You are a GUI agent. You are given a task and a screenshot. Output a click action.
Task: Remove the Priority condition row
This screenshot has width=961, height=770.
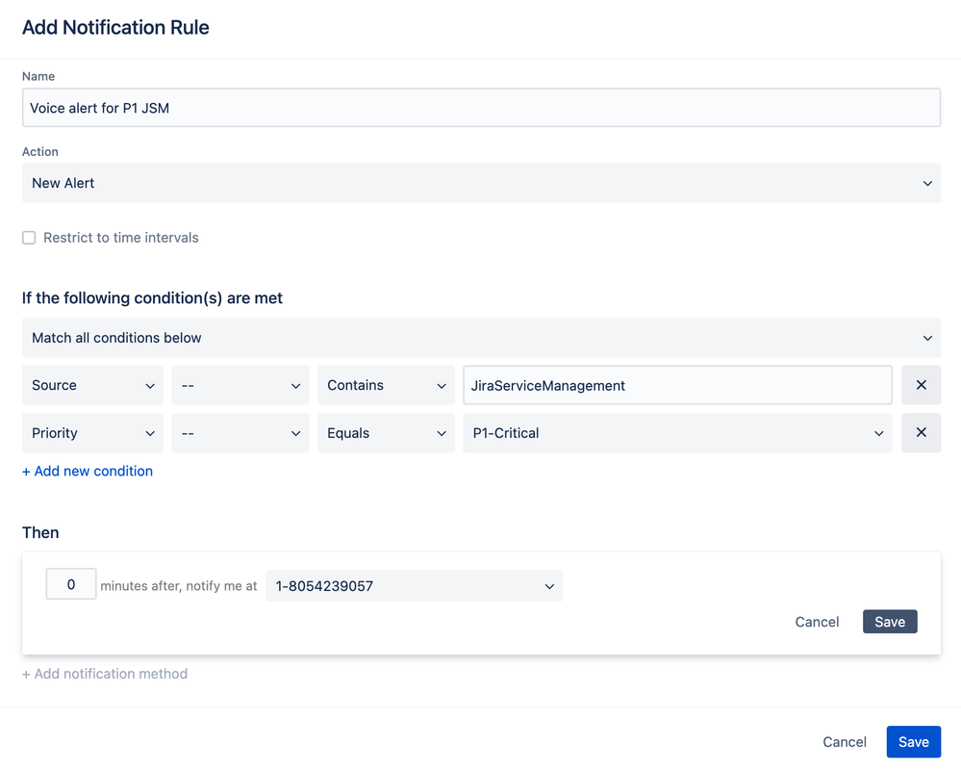click(921, 433)
